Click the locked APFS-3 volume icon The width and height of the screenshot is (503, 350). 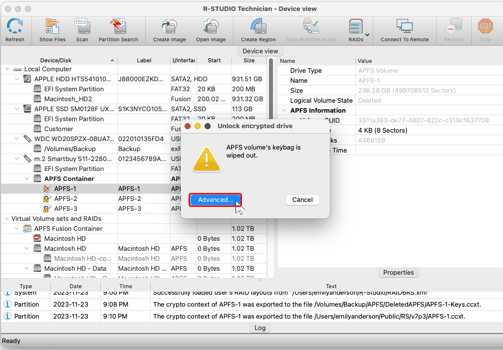[47, 208]
